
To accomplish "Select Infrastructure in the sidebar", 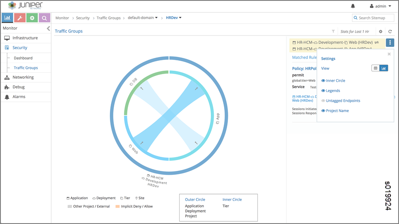I will pos(25,38).
